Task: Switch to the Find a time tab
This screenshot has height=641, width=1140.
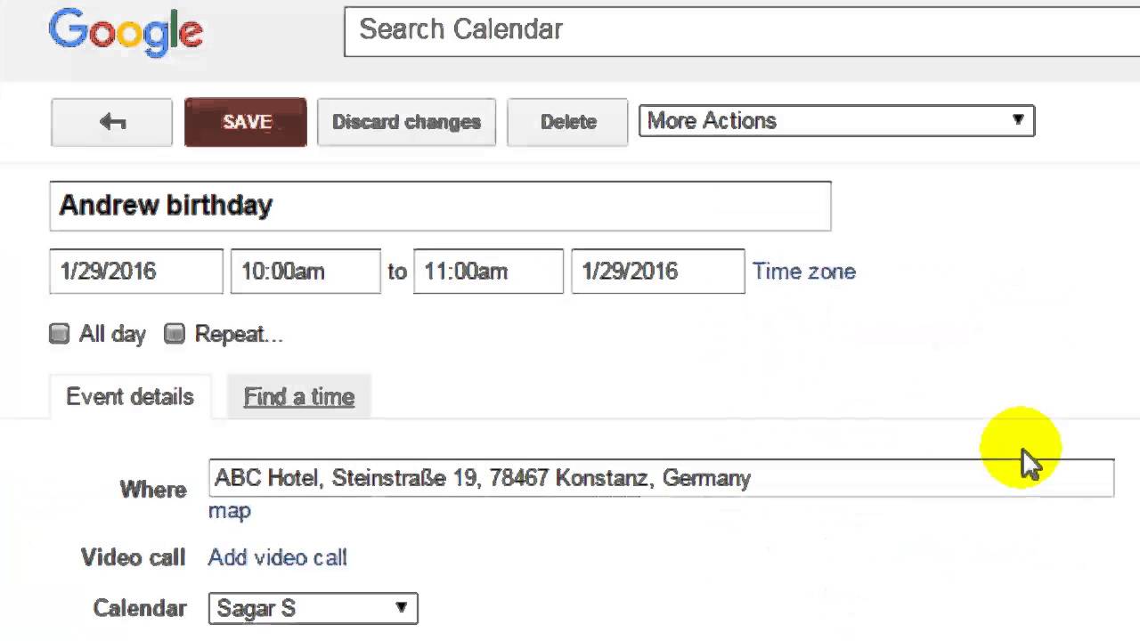Action: click(x=299, y=397)
